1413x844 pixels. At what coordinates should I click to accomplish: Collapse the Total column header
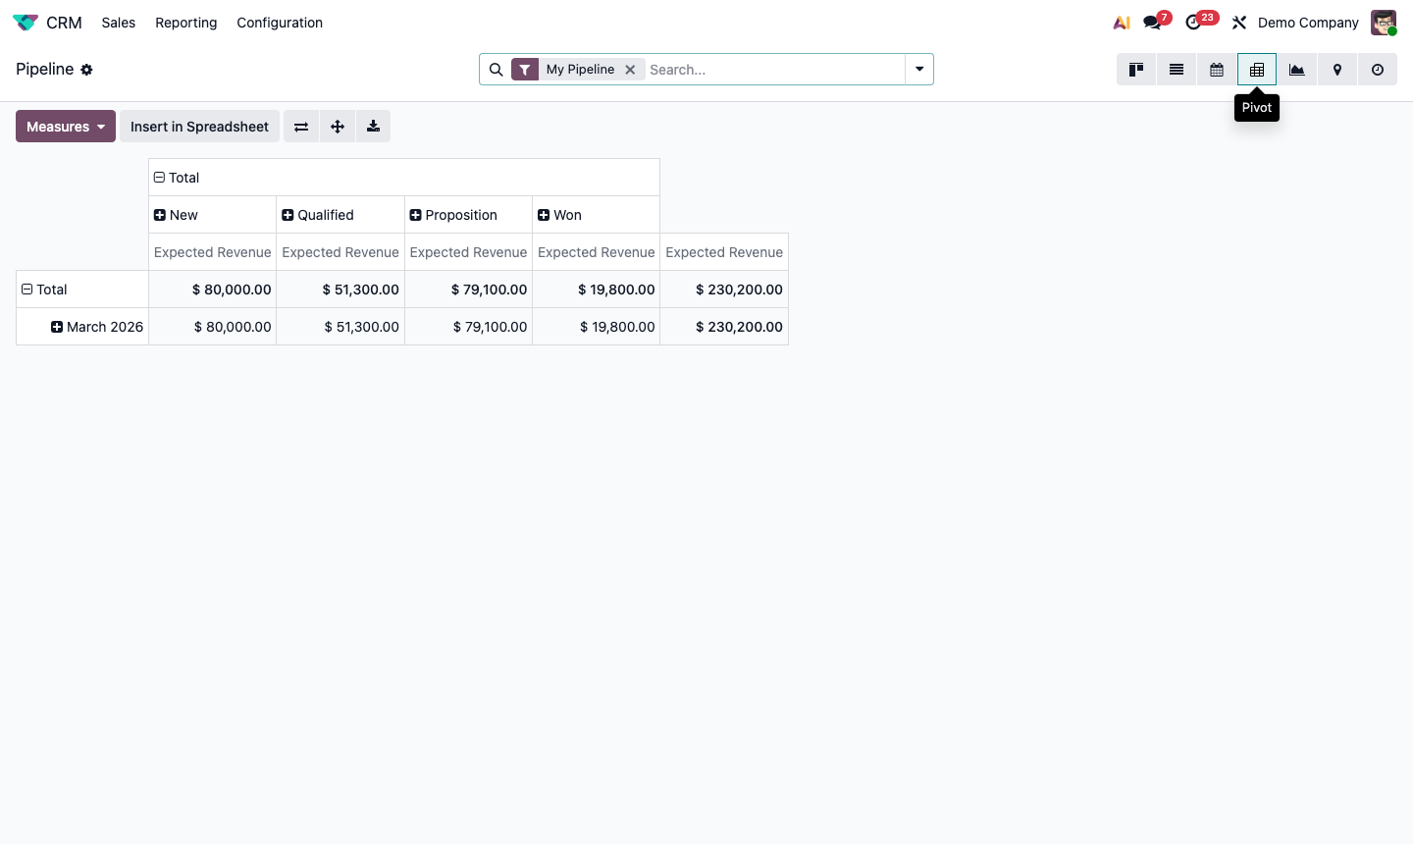pos(159,177)
